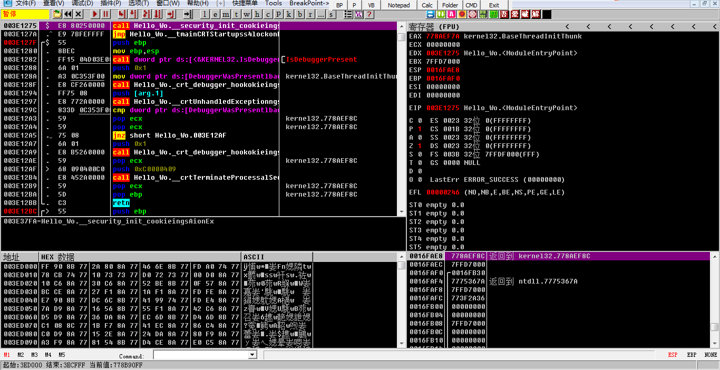Toggle the P flag value in registers

click(x=419, y=129)
